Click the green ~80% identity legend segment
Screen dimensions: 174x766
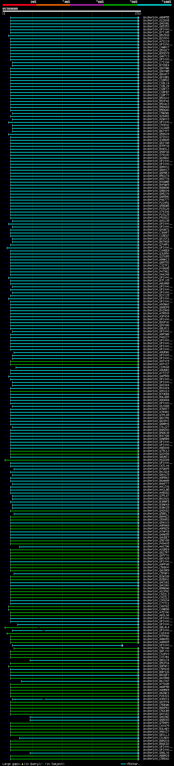(x=121, y=5)
